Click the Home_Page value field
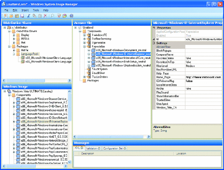This screenshot has width=224, height=170. [204, 77]
